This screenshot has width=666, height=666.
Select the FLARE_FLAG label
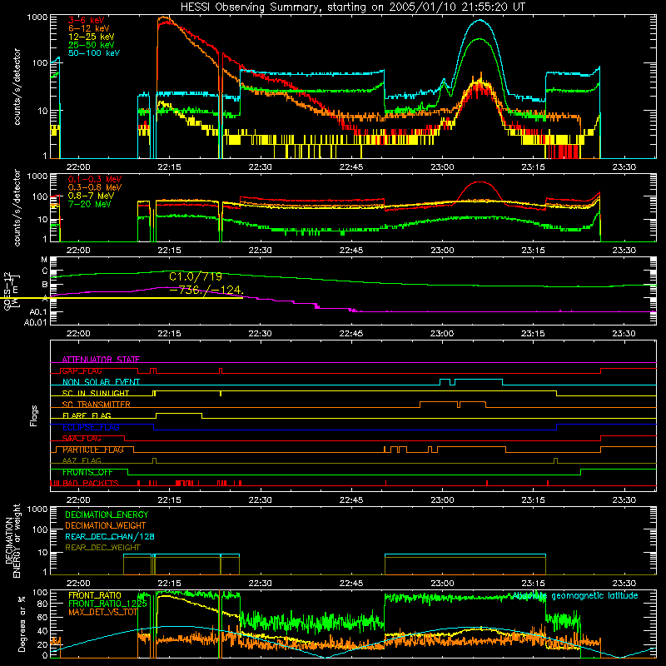[87, 415]
